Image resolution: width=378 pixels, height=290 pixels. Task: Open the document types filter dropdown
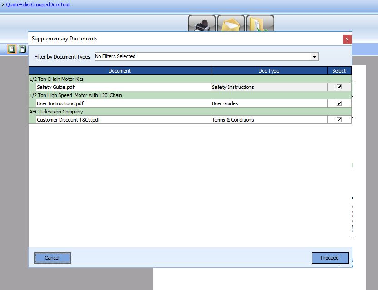click(314, 56)
